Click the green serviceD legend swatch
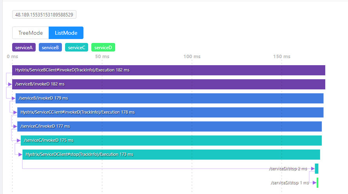 [x=103, y=48]
